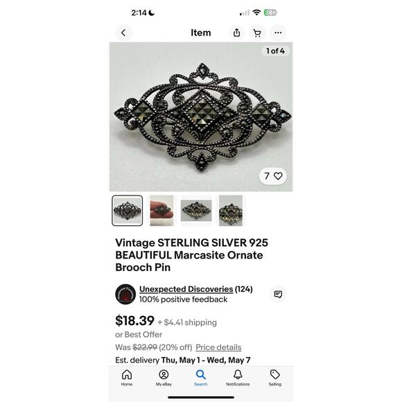Open the Notifications bell tab
402x402 pixels.
[238, 378]
